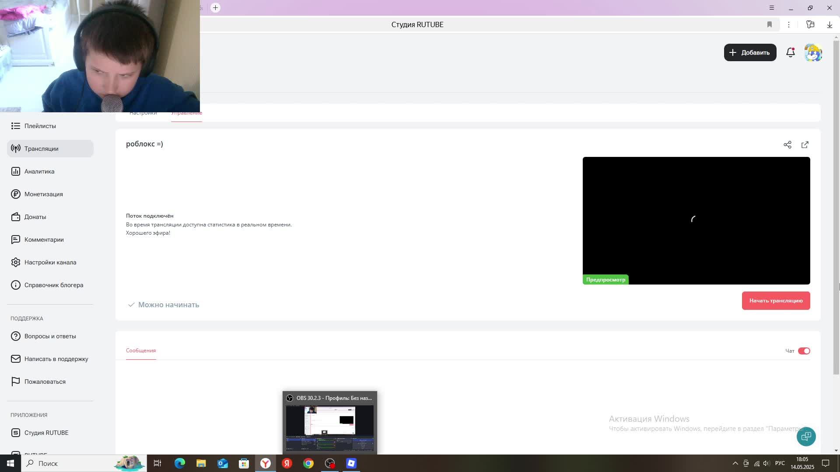Open the browser three-dots menu

[789, 24]
